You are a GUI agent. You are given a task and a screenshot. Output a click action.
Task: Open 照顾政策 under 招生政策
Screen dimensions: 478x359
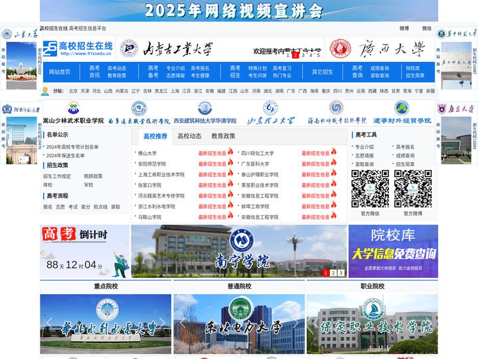point(94,176)
